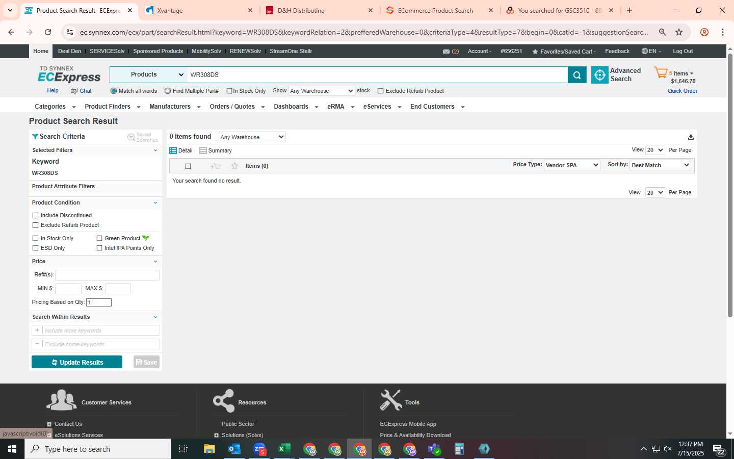
Task: Open Task View on taskbar
Action: pos(183,449)
